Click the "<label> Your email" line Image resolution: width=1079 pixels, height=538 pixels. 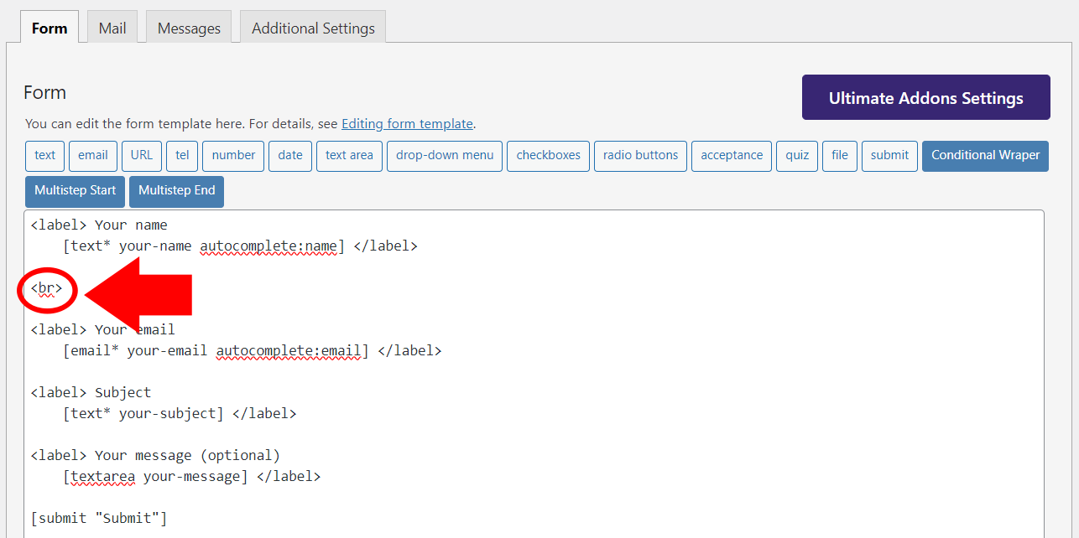tap(102, 330)
